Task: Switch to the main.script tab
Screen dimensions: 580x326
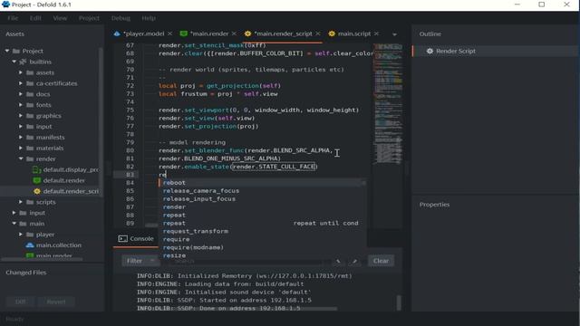Action: pyautogui.click(x=354, y=34)
